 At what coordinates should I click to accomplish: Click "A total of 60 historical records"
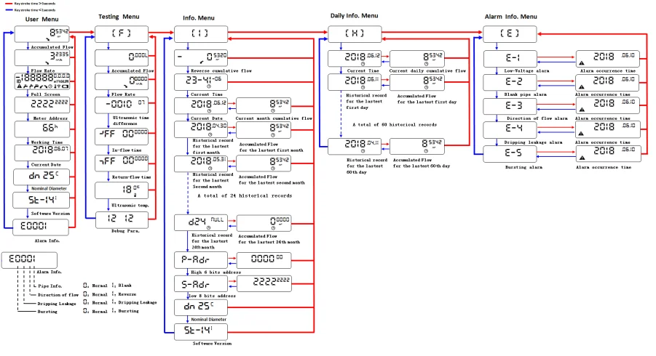[x=395, y=125]
